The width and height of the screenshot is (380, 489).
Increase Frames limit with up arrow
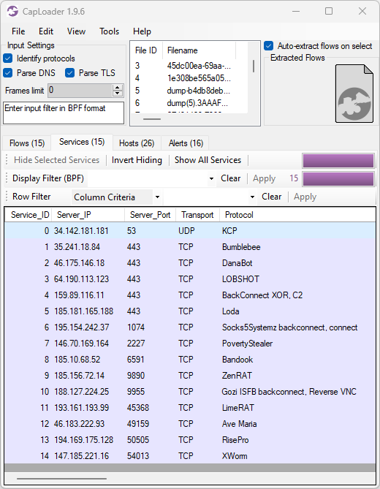click(x=117, y=88)
